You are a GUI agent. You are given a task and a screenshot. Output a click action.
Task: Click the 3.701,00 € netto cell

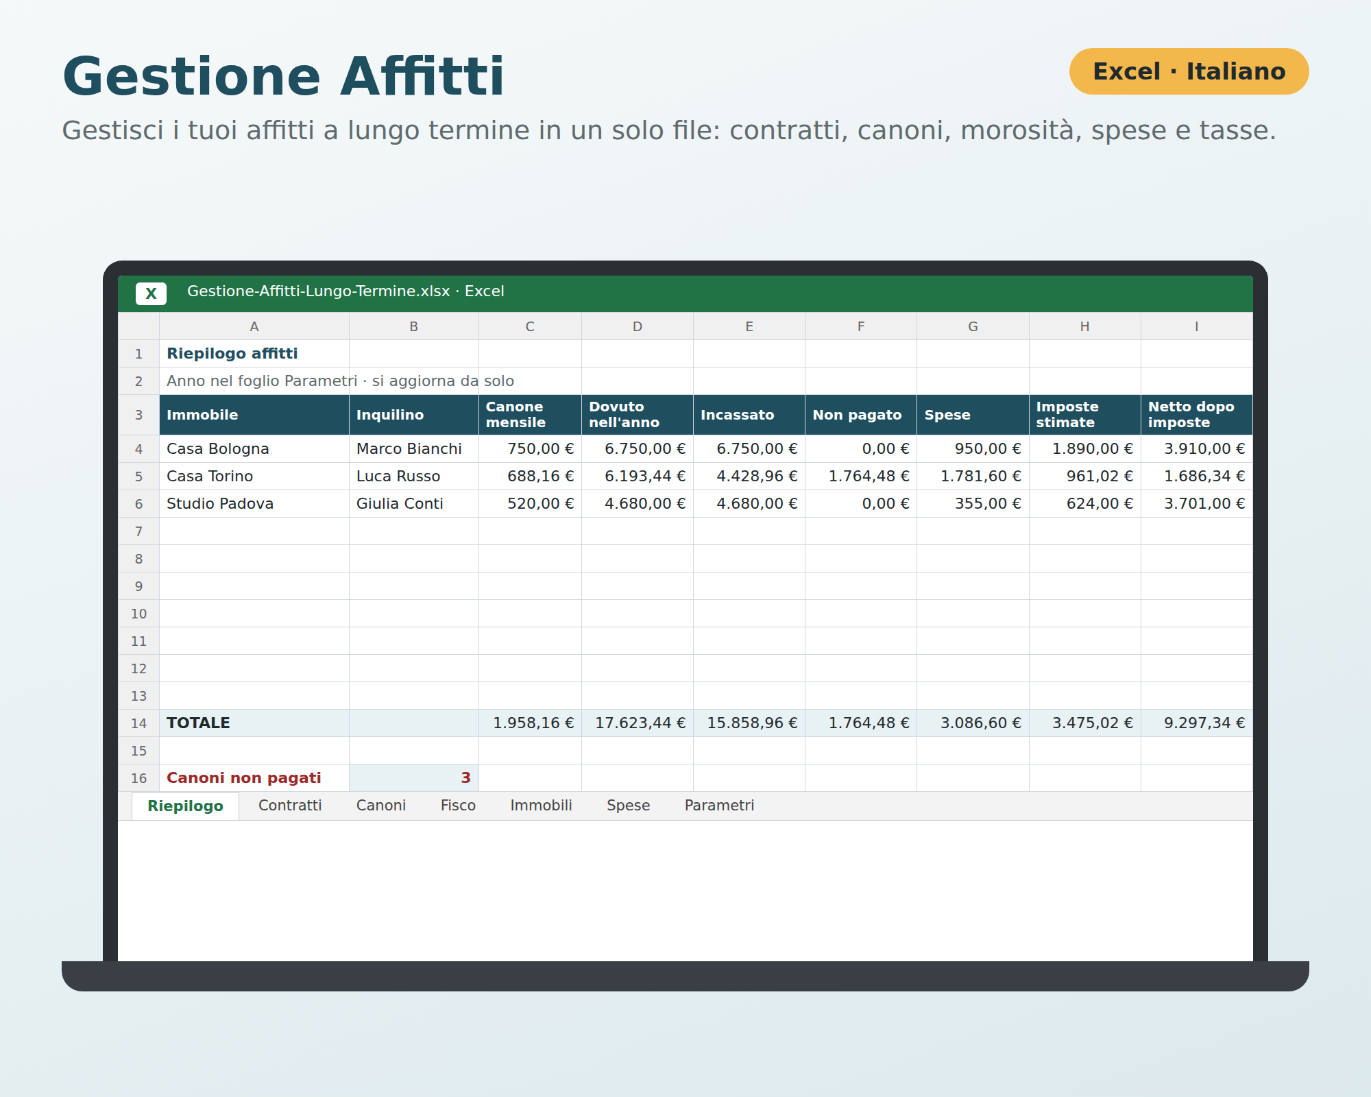[x=1197, y=504]
